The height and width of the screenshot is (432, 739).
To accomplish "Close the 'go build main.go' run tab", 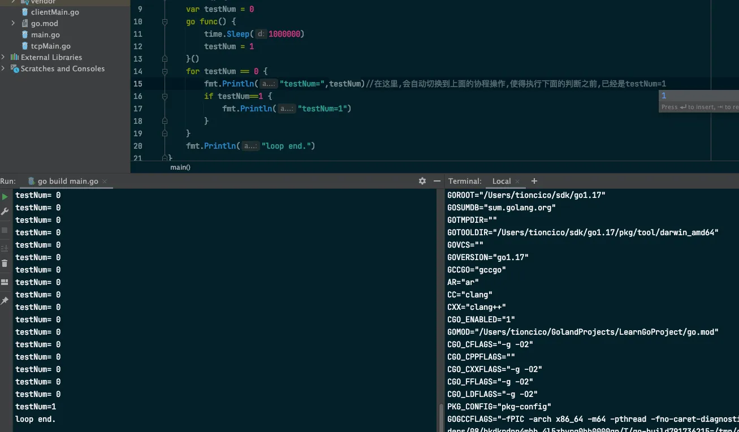I will click(x=105, y=182).
